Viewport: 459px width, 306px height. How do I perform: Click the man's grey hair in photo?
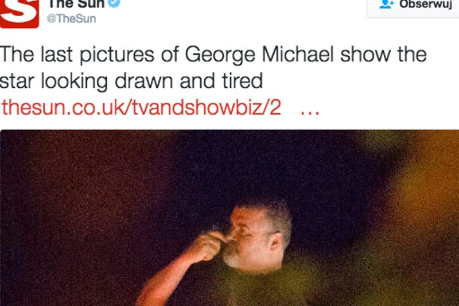(274, 215)
